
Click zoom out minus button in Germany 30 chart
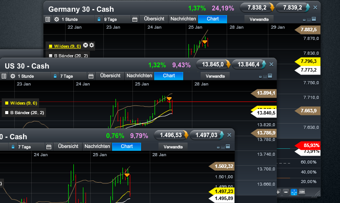click(x=286, y=192)
